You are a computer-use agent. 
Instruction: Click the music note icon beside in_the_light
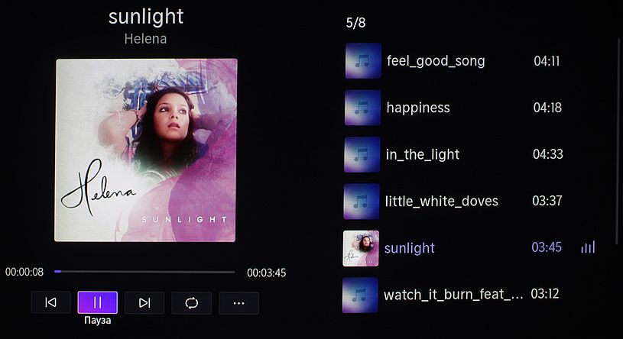click(362, 154)
